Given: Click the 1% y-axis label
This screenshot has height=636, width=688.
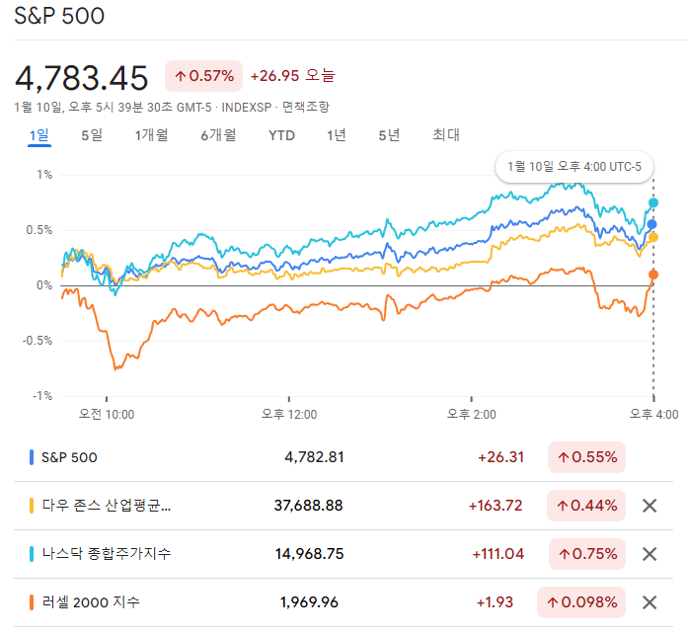Looking at the screenshot, I should [44, 175].
